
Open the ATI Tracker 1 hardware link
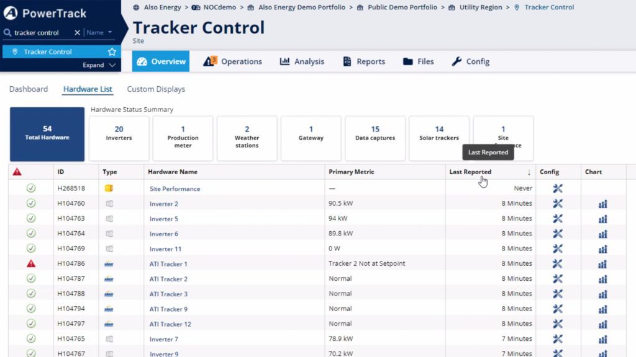pyautogui.click(x=168, y=264)
